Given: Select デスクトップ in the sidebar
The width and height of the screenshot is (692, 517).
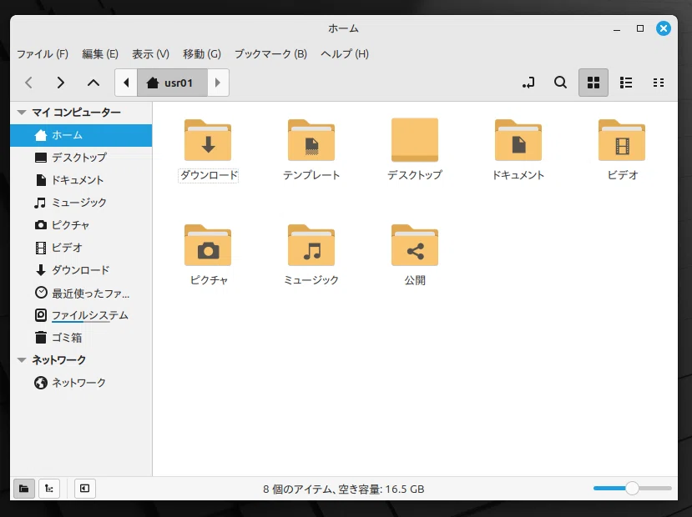Looking at the screenshot, I should coord(81,158).
